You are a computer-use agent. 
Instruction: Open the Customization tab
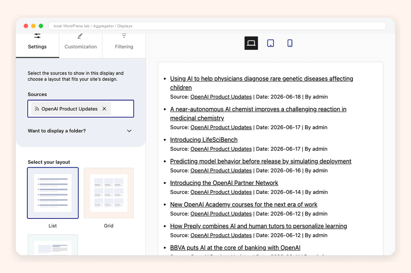pos(81,45)
